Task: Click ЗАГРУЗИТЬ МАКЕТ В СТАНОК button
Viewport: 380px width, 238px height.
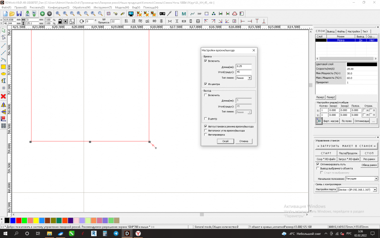Action: (346, 146)
